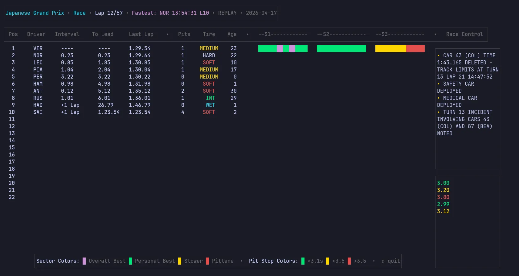Click the Lap 12/57 counter

109,13
